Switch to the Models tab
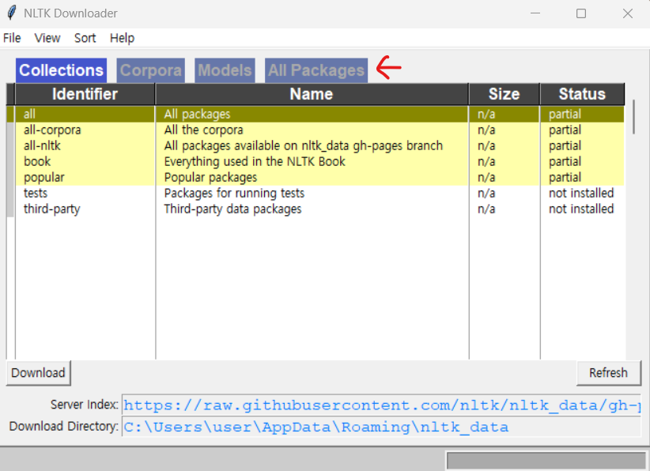Screen dimensions: 650x471 [225, 70]
